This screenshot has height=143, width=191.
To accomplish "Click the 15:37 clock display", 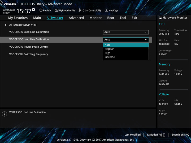I will click(24, 11).
